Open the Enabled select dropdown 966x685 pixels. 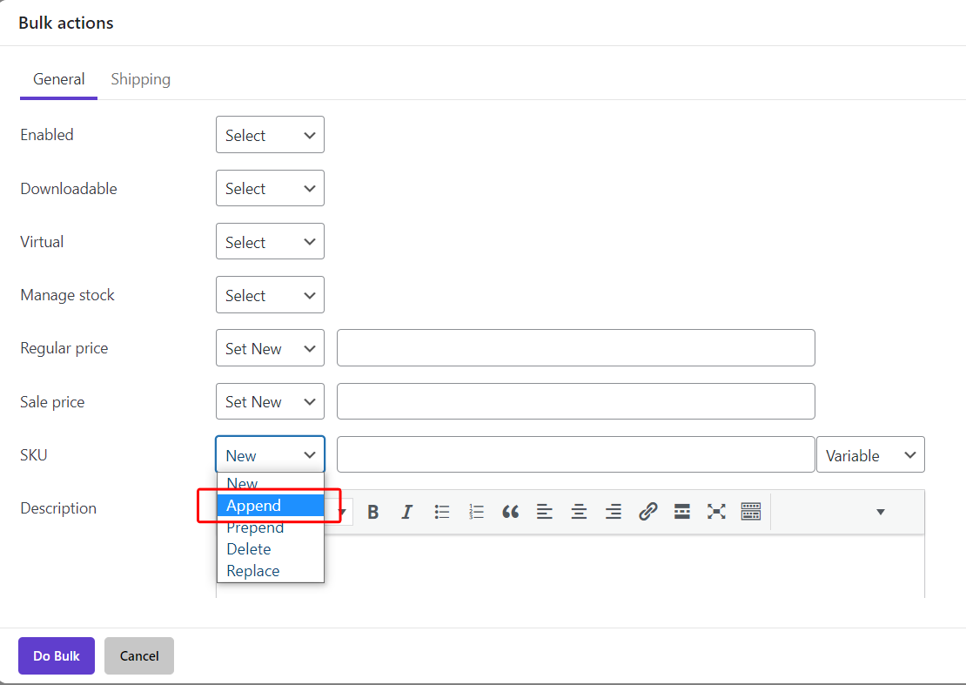(x=270, y=135)
